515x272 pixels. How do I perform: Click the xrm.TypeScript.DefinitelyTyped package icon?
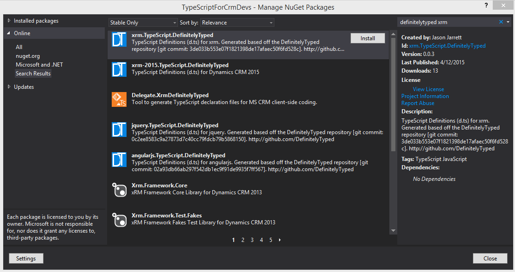pos(119,39)
